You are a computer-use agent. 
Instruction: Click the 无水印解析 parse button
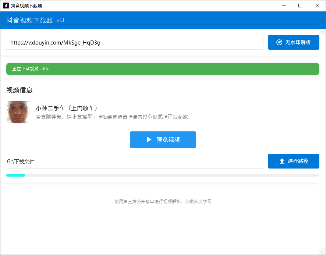tap(293, 42)
